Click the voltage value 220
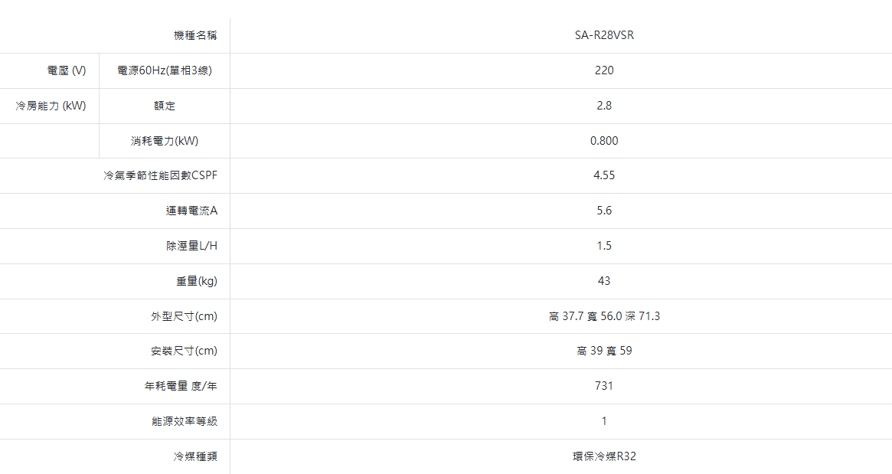The width and height of the screenshot is (892, 474). 604,70
